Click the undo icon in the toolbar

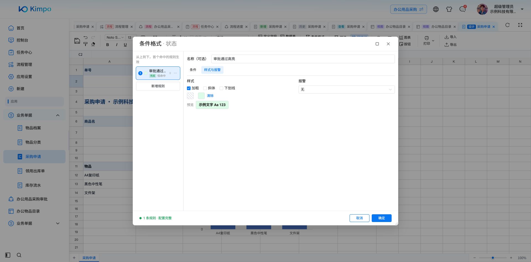pos(85,38)
